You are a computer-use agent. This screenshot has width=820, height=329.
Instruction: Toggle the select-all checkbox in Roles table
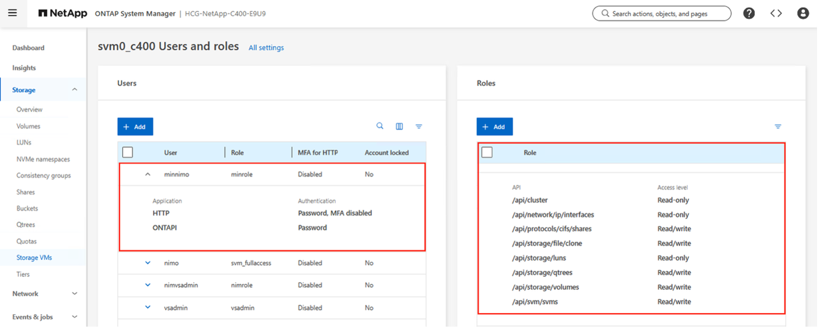click(487, 153)
